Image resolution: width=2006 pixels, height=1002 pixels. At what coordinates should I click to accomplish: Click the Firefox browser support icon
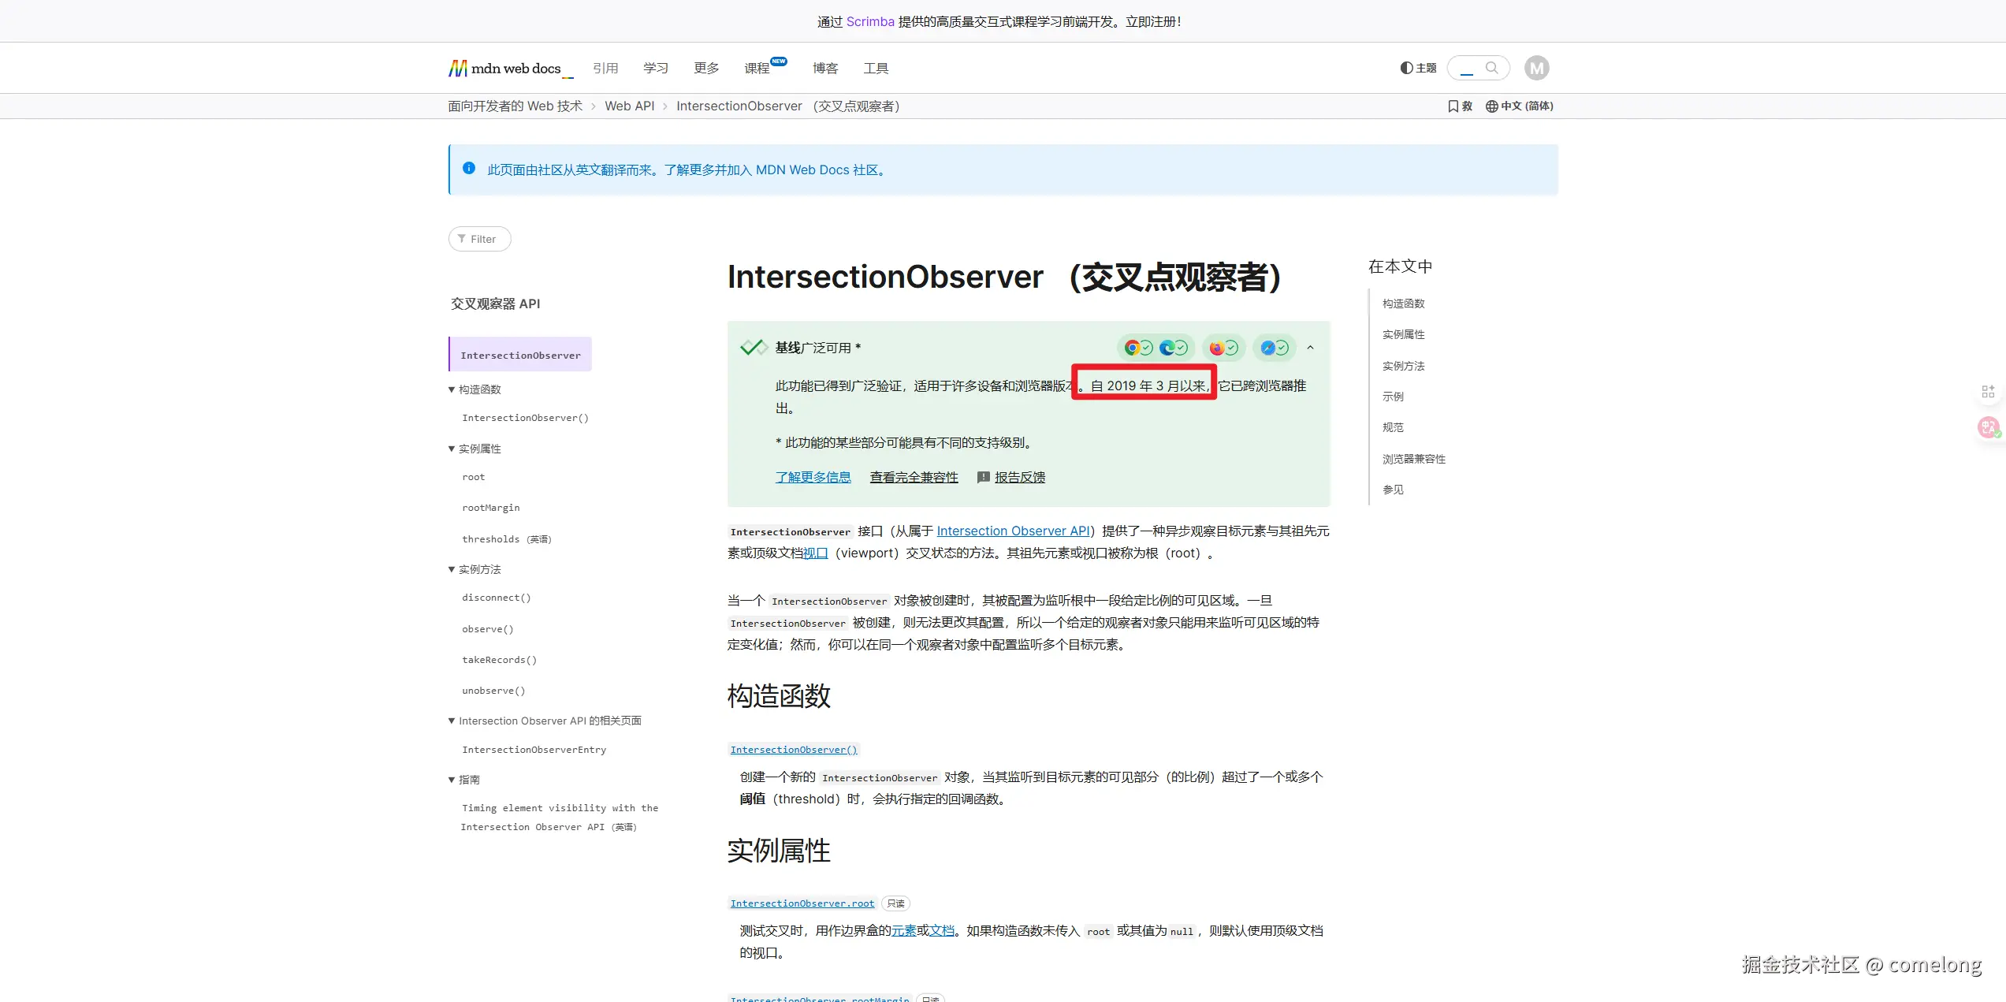tap(1217, 348)
